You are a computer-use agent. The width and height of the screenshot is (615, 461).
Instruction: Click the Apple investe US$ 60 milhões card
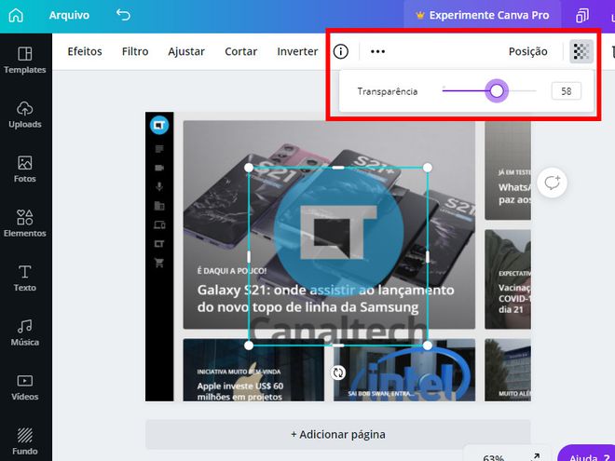253,370
